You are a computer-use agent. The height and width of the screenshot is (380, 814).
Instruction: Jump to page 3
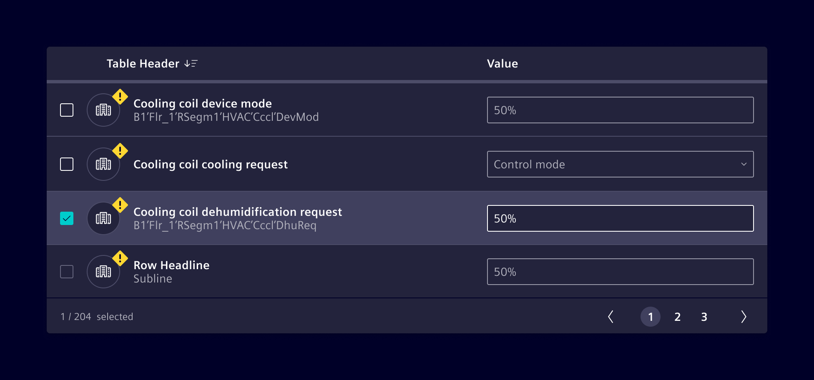[x=704, y=317]
